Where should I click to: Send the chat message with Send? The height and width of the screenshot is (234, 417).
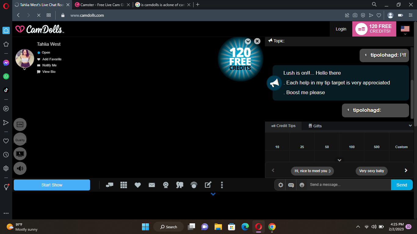pyautogui.click(x=402, y=185)
